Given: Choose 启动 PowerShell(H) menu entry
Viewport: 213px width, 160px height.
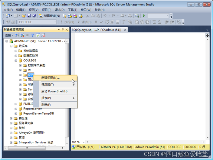Looking at the screenshot, I should tap(55, 91).
